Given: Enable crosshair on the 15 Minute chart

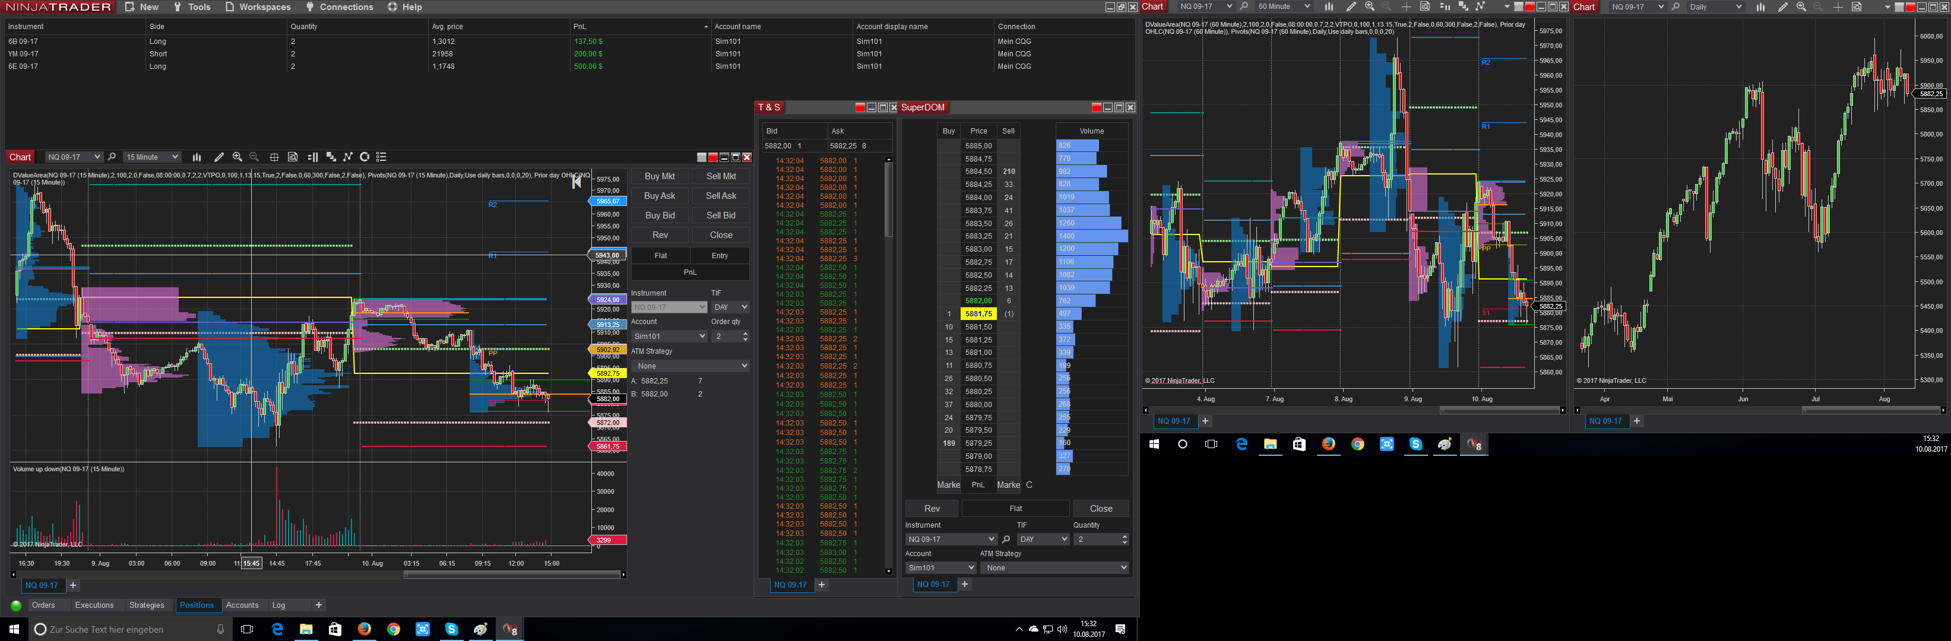Looking at the screenshot, I should pos(274,157).
